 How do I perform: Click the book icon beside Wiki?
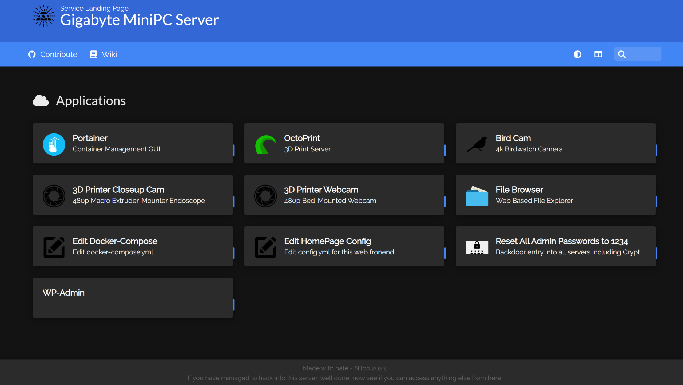click(93, 54)
